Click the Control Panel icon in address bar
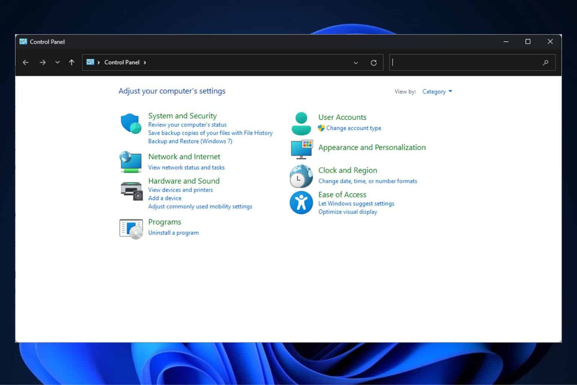 [x=90, y=62]
